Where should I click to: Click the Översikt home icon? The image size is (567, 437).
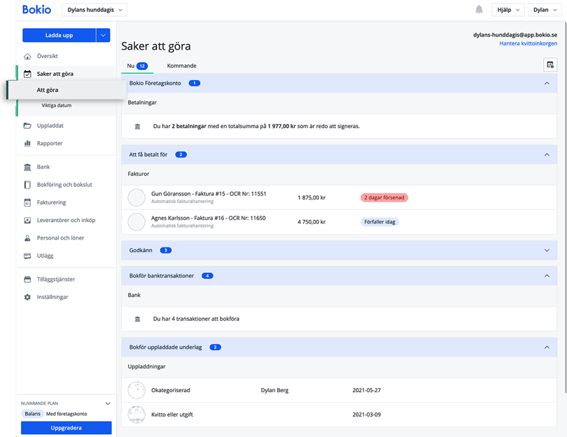coord(27,56)
